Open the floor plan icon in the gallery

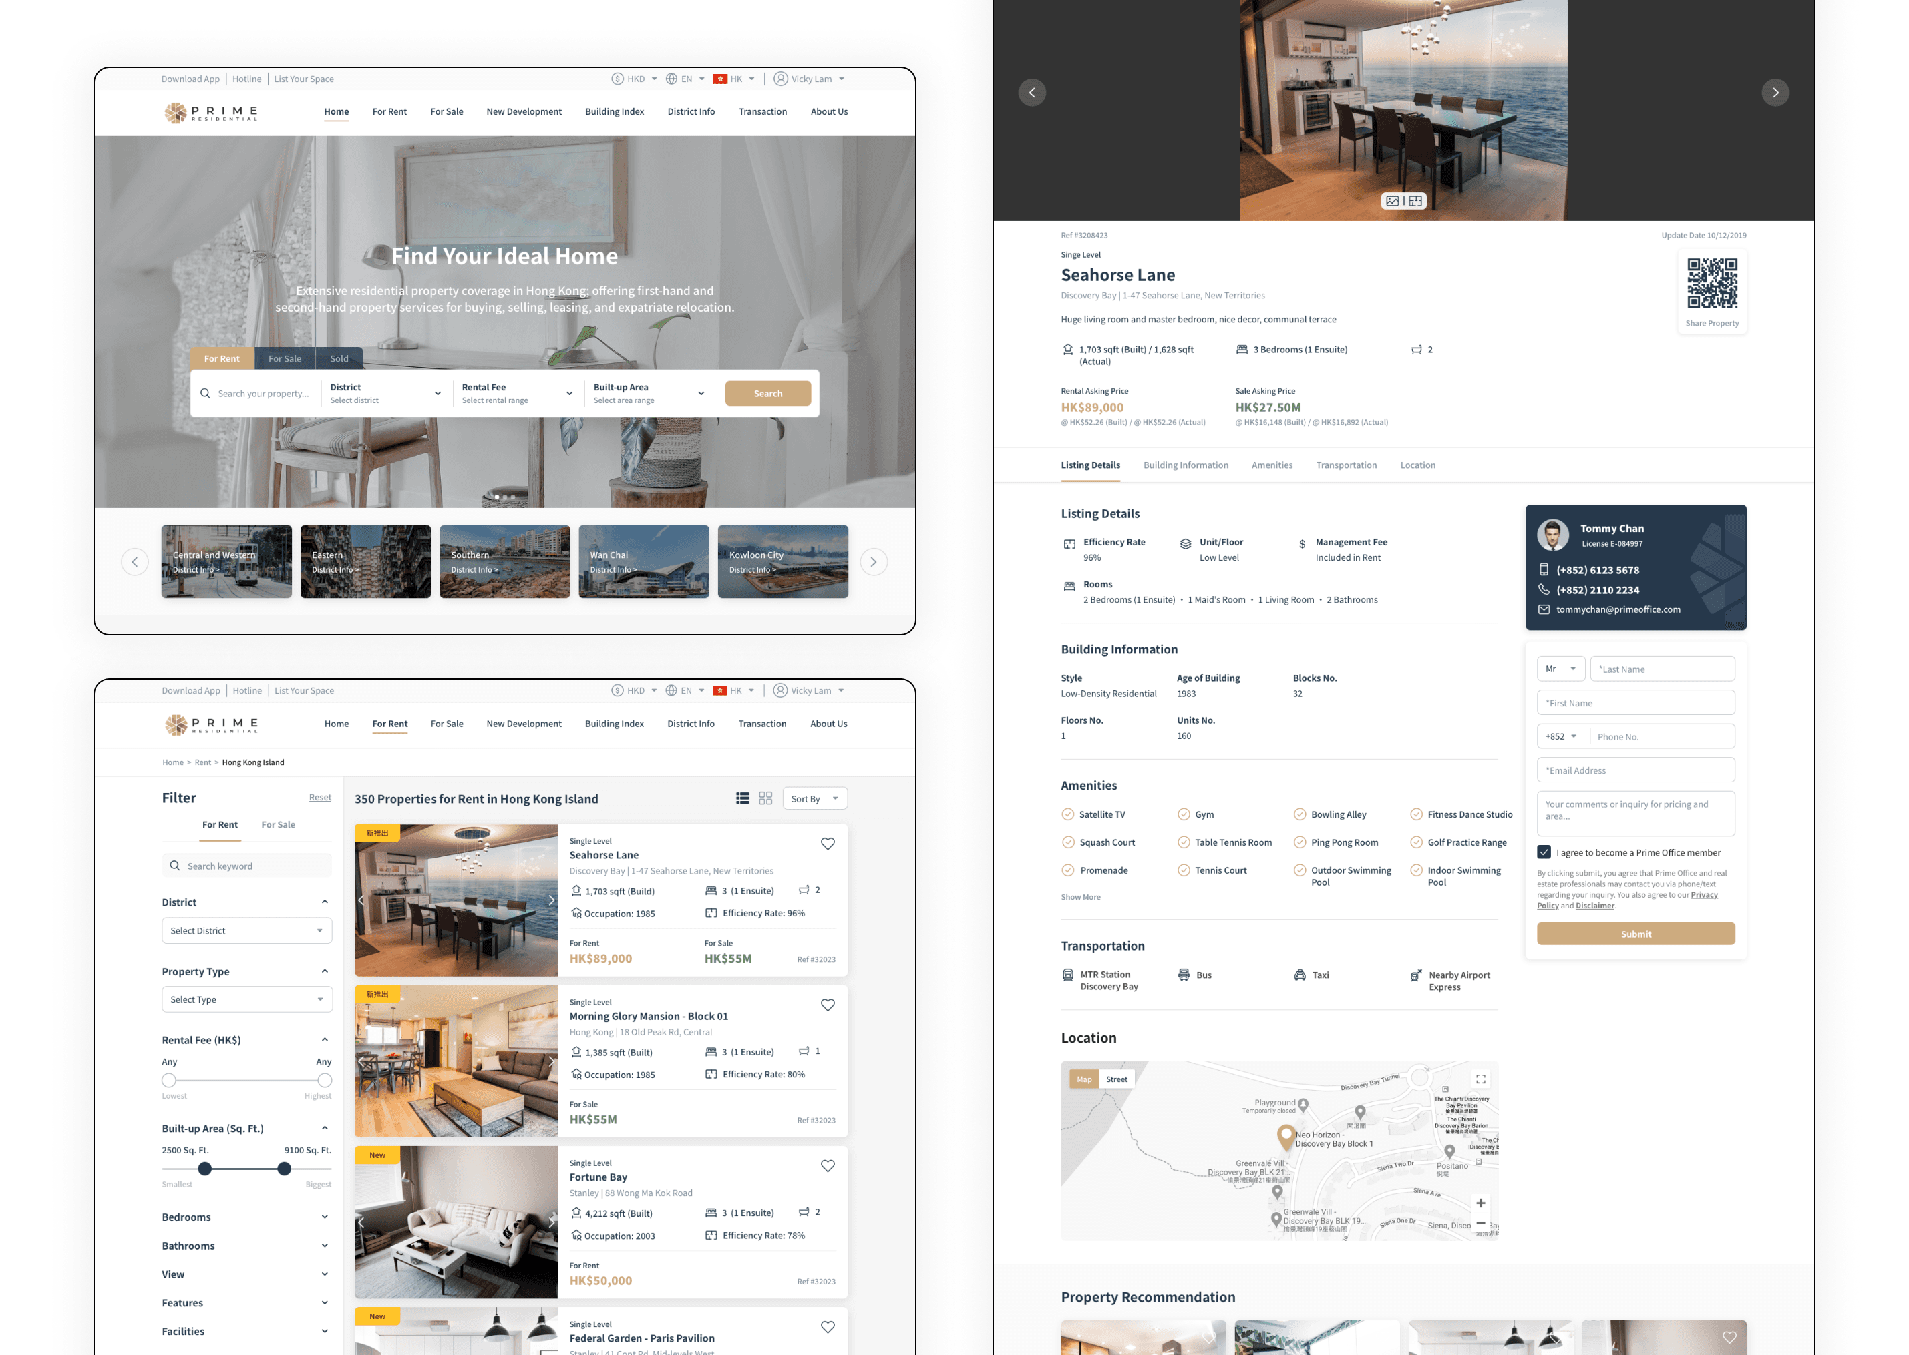(1415, 201)
